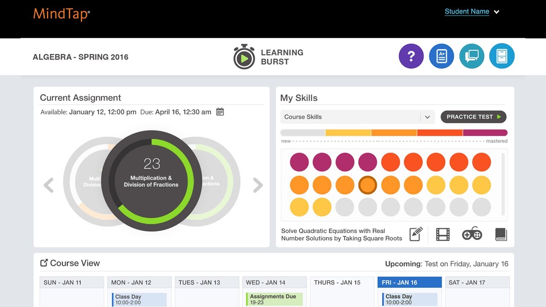Go to the next assignment with right arrow

point(258,185)
